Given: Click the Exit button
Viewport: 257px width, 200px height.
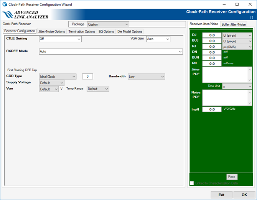Looking at the screenshot, I should click(221, 194).
